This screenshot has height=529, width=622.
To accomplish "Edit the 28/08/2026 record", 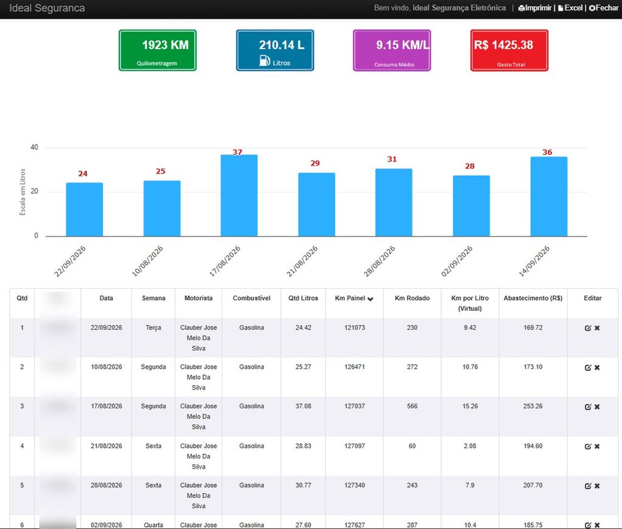I will pyautogui.click(x=588, y=486).
